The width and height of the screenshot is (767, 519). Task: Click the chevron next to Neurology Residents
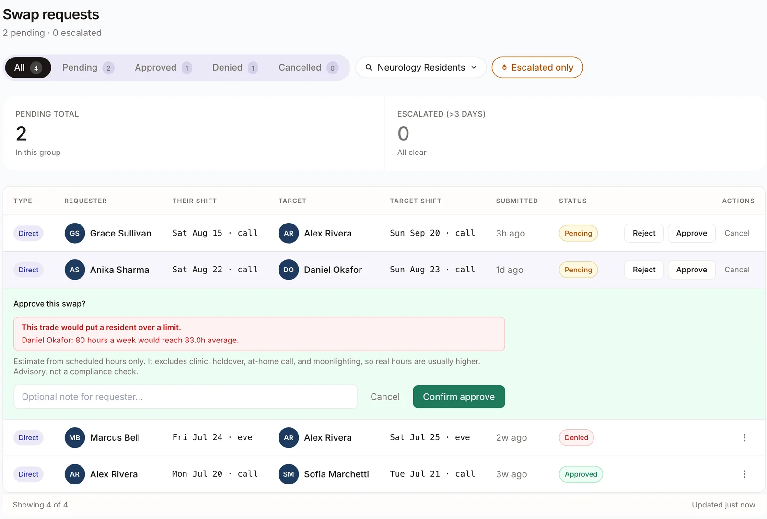(474, 67)
